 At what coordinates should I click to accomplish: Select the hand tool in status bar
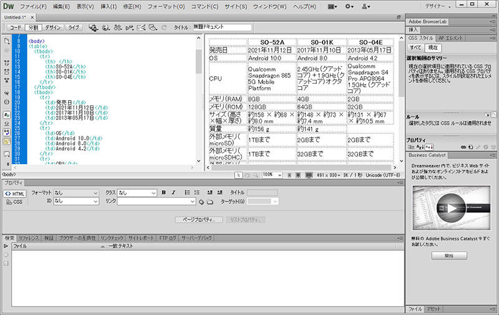pyautogui.click(x=247, y=175)
